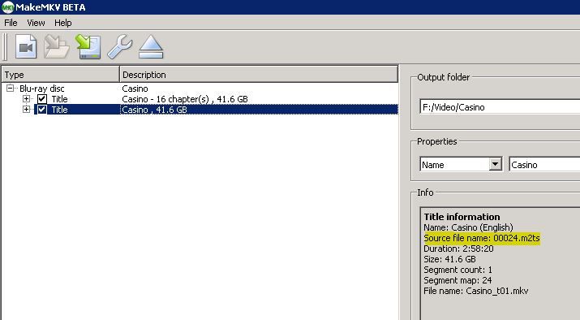Click the disc description 'Casino'
580x320 pixels.
coord(135,89)
